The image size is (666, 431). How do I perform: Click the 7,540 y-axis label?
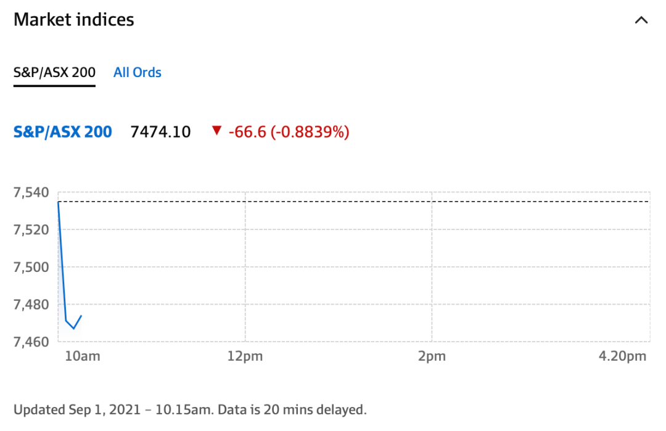coord(30,193)
